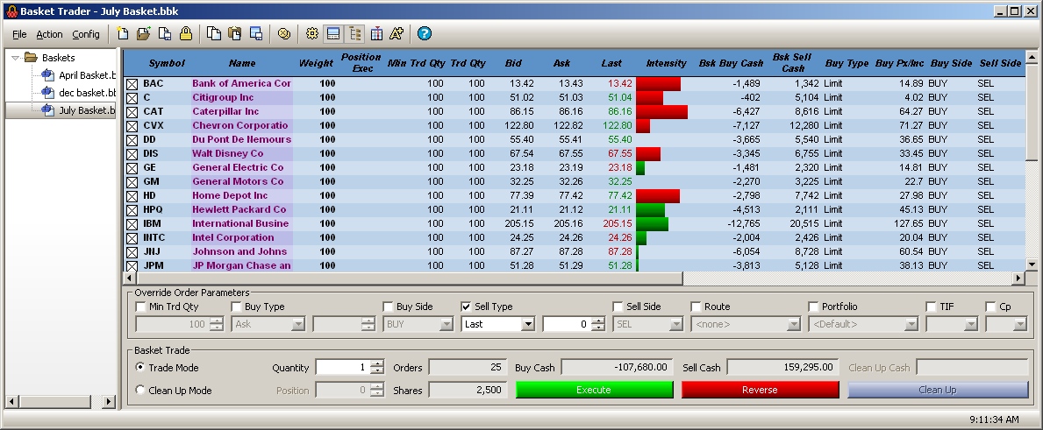The height and width of the screenshot is (430, 1043).
Task: Uncheck the BAC row checkbox
Action: coord(132,84)
